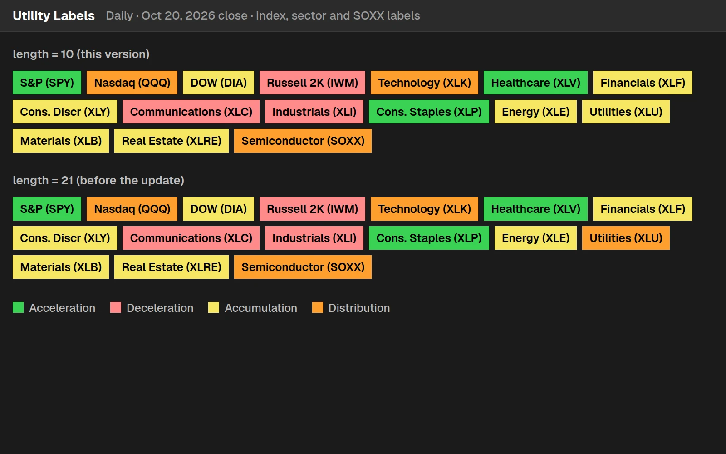This screenshot has height=454, width=726.
Task: Select Industrials (XLI) in length = 21 group
Action: click(314, 238)
